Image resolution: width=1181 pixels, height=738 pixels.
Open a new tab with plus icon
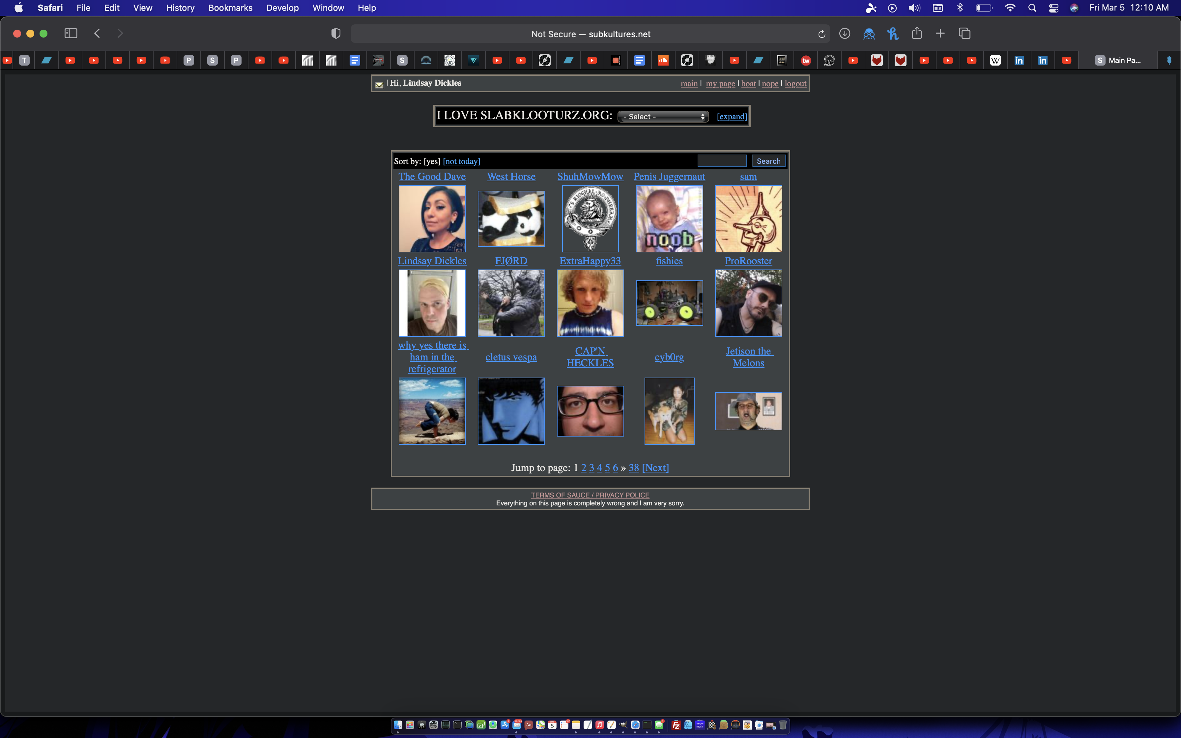click(x=940, y=33)
